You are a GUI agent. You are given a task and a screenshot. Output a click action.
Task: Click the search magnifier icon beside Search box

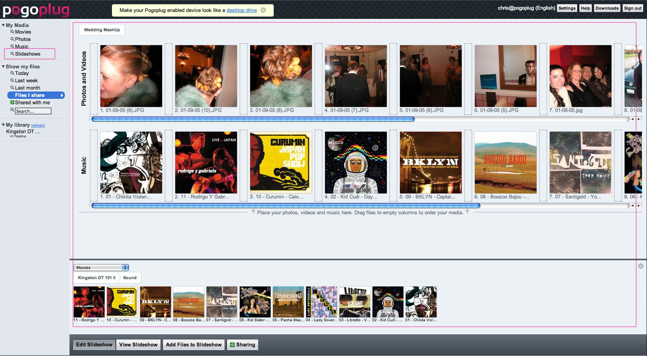click(12, 110)
